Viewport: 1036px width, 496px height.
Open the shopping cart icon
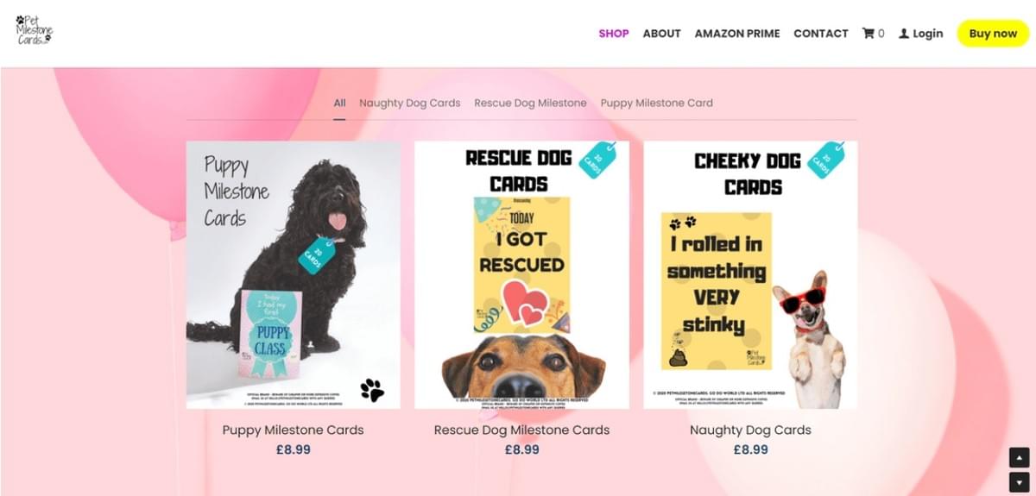[x=868, y=34]
